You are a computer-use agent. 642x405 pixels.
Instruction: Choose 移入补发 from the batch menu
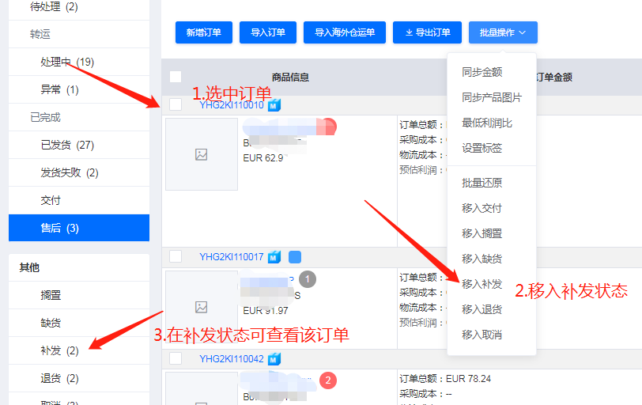pyautogui.click(x=481, y=284)
